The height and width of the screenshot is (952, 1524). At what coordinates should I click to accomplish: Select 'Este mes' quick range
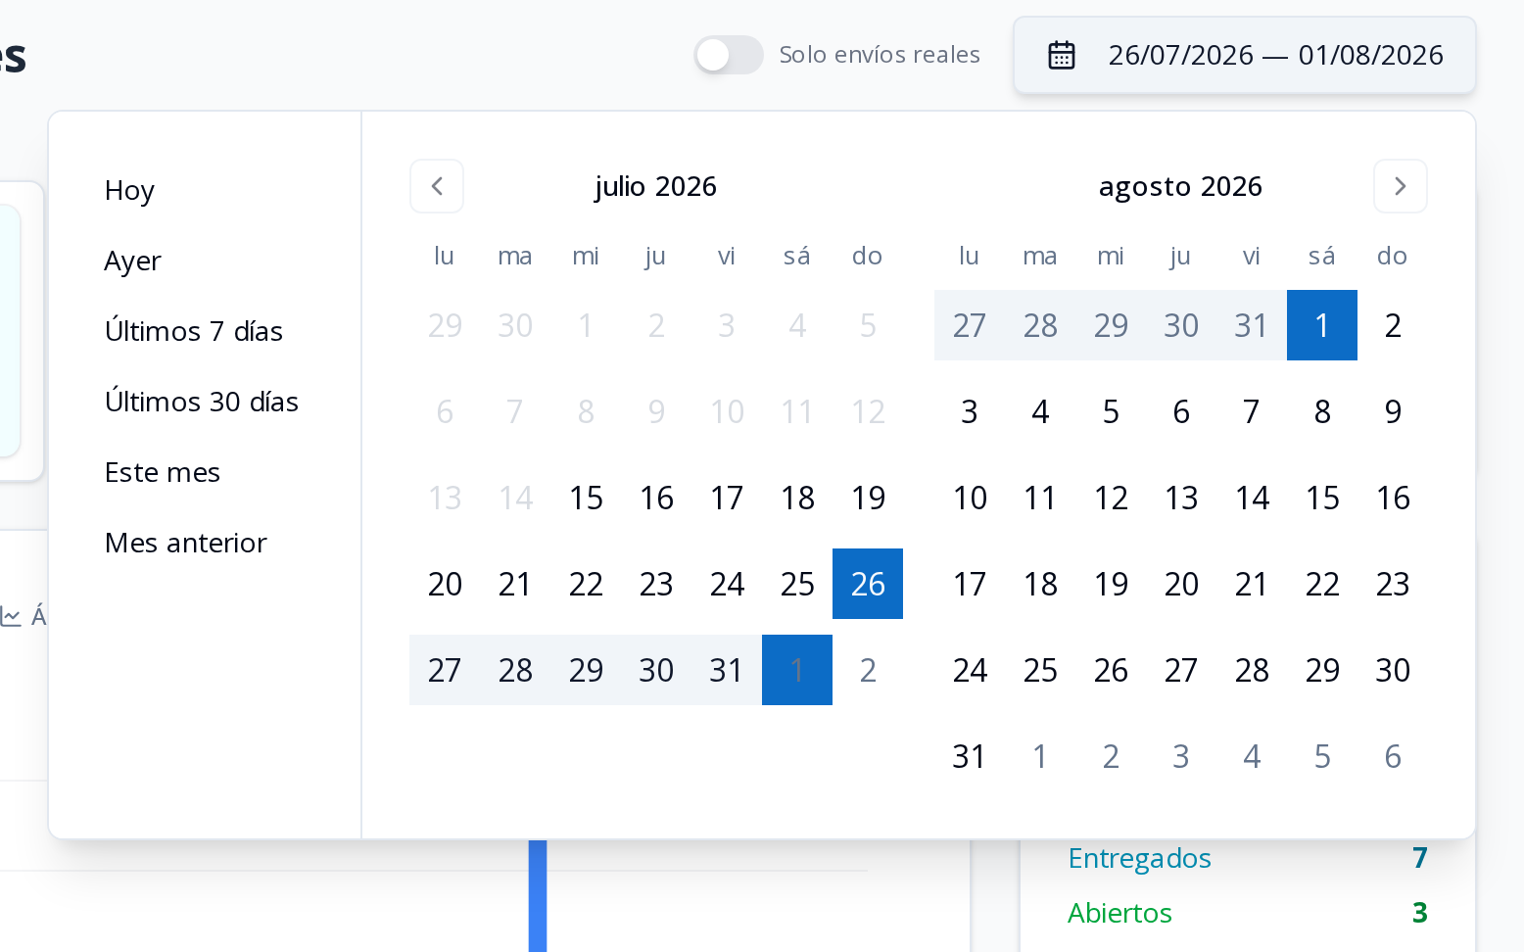[x=163, y=472]
